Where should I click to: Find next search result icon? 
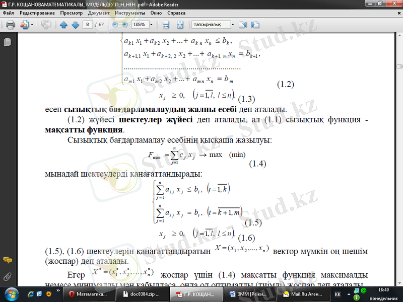[x=255, y=25]
